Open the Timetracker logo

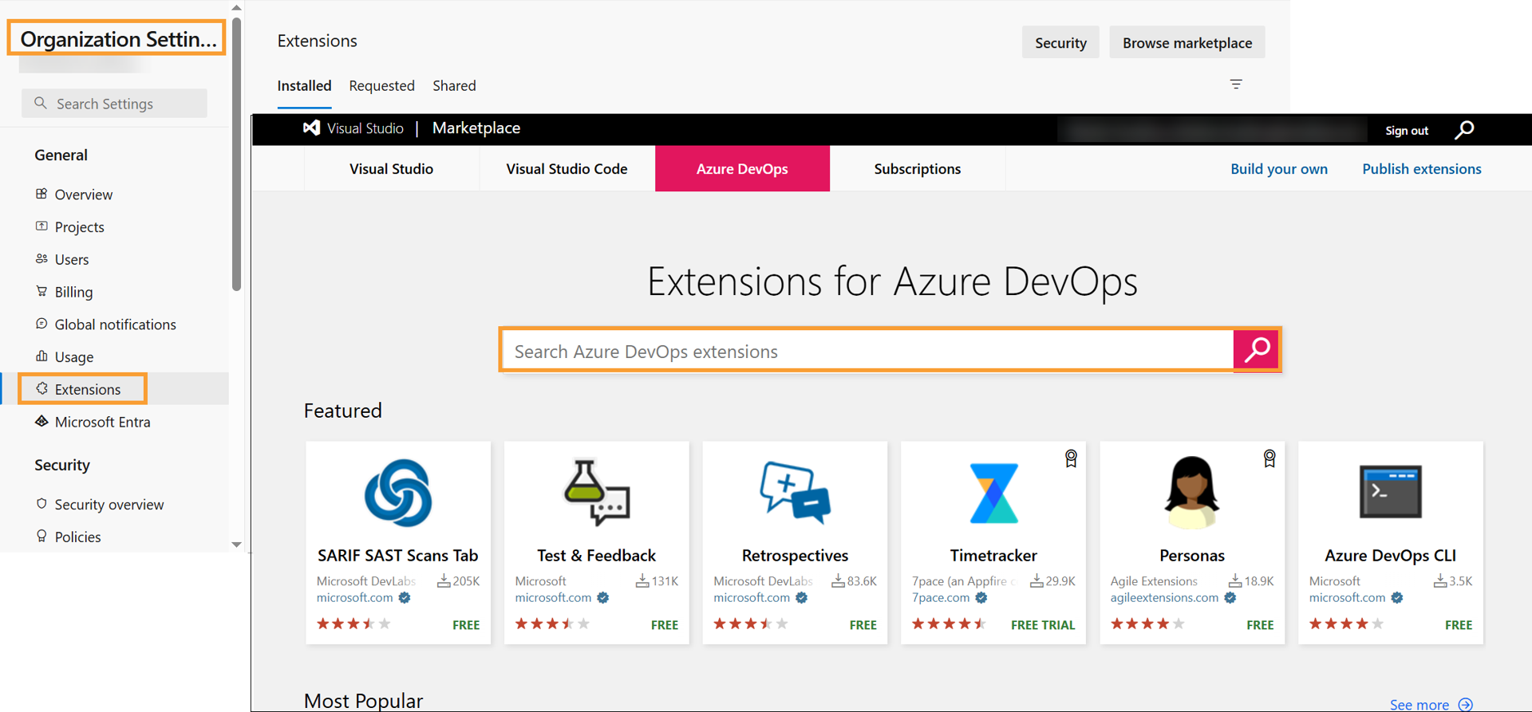point(993,493)
